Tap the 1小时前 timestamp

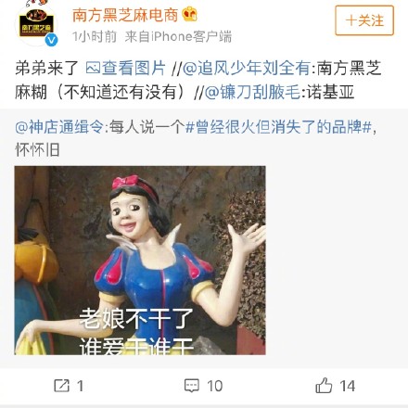point(95,37)
